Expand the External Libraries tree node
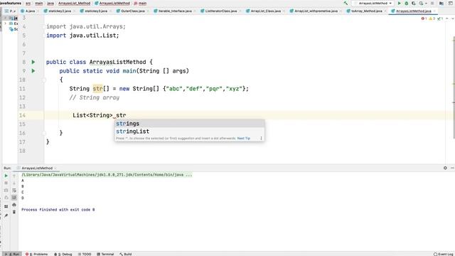 pyautogui.click(x=5, y=23)
